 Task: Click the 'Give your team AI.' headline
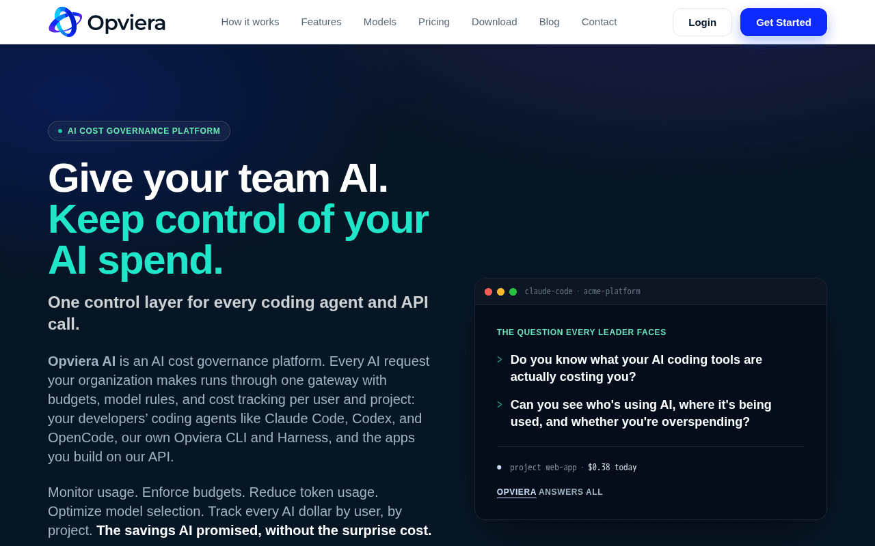218,177
